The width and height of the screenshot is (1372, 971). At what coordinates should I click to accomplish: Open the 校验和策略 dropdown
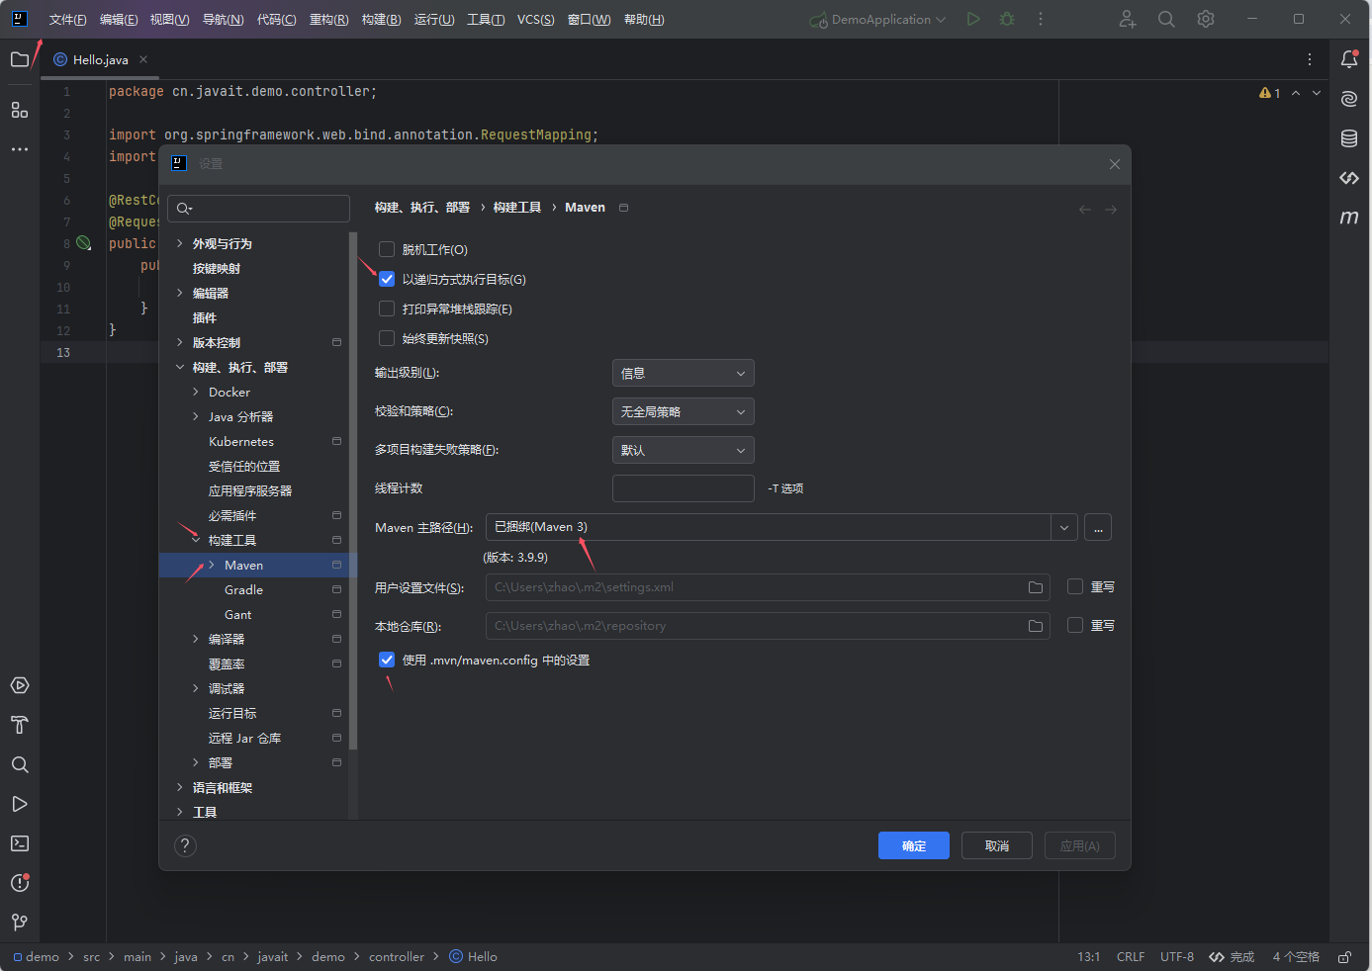[684, 411]
